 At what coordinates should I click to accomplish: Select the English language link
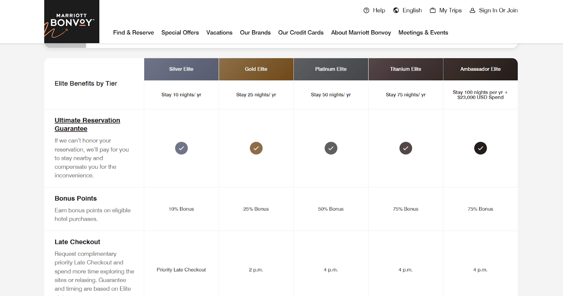point(412,11)
